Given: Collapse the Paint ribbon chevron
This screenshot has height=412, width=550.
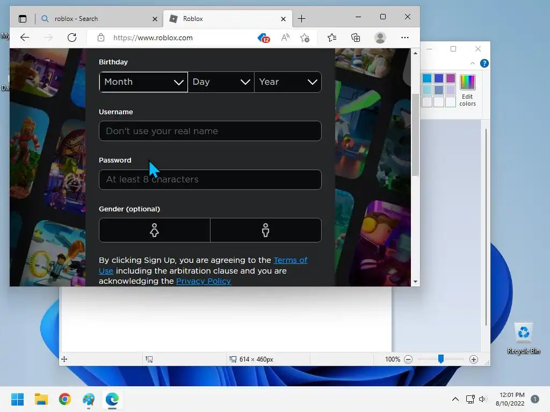Looking at the screenshot, I should (x=473, y=63).
